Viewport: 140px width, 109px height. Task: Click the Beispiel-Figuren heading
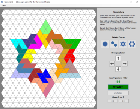[118, 37]
